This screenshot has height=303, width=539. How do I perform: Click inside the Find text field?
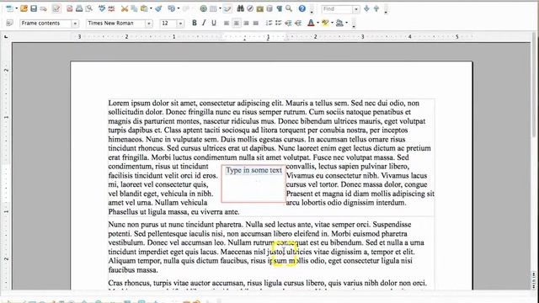(337, 9)
